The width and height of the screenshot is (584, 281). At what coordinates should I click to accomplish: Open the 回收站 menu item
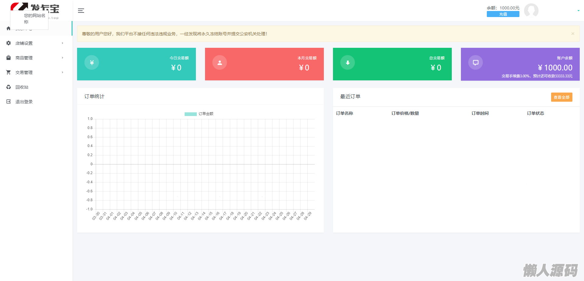[x=22, y=87]
